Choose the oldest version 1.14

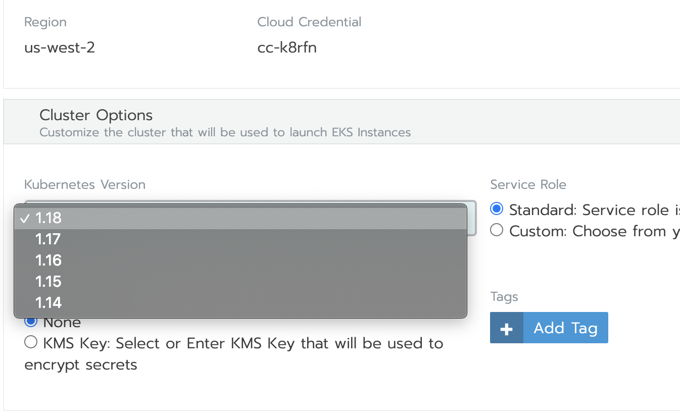click(47, 303)
